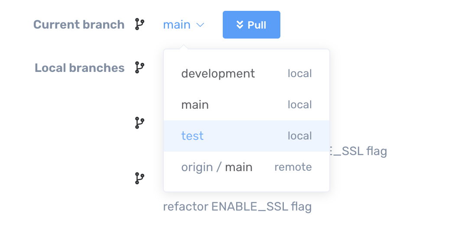Screen dimensions: 455x227
Task: Click the Current branch label
Action: tap(79, 25)
